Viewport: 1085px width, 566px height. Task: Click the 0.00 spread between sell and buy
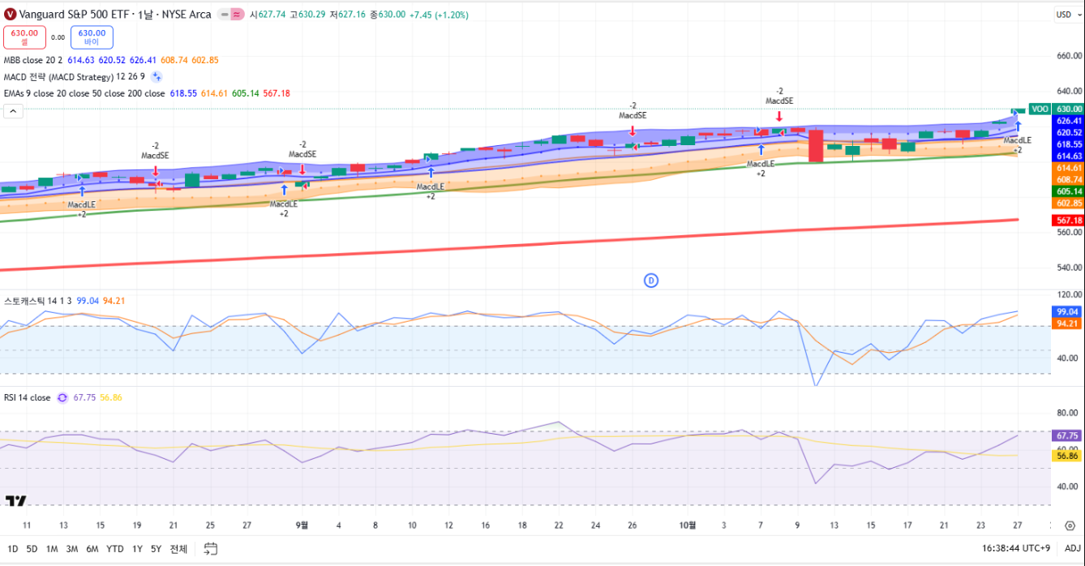pos(58,37)
